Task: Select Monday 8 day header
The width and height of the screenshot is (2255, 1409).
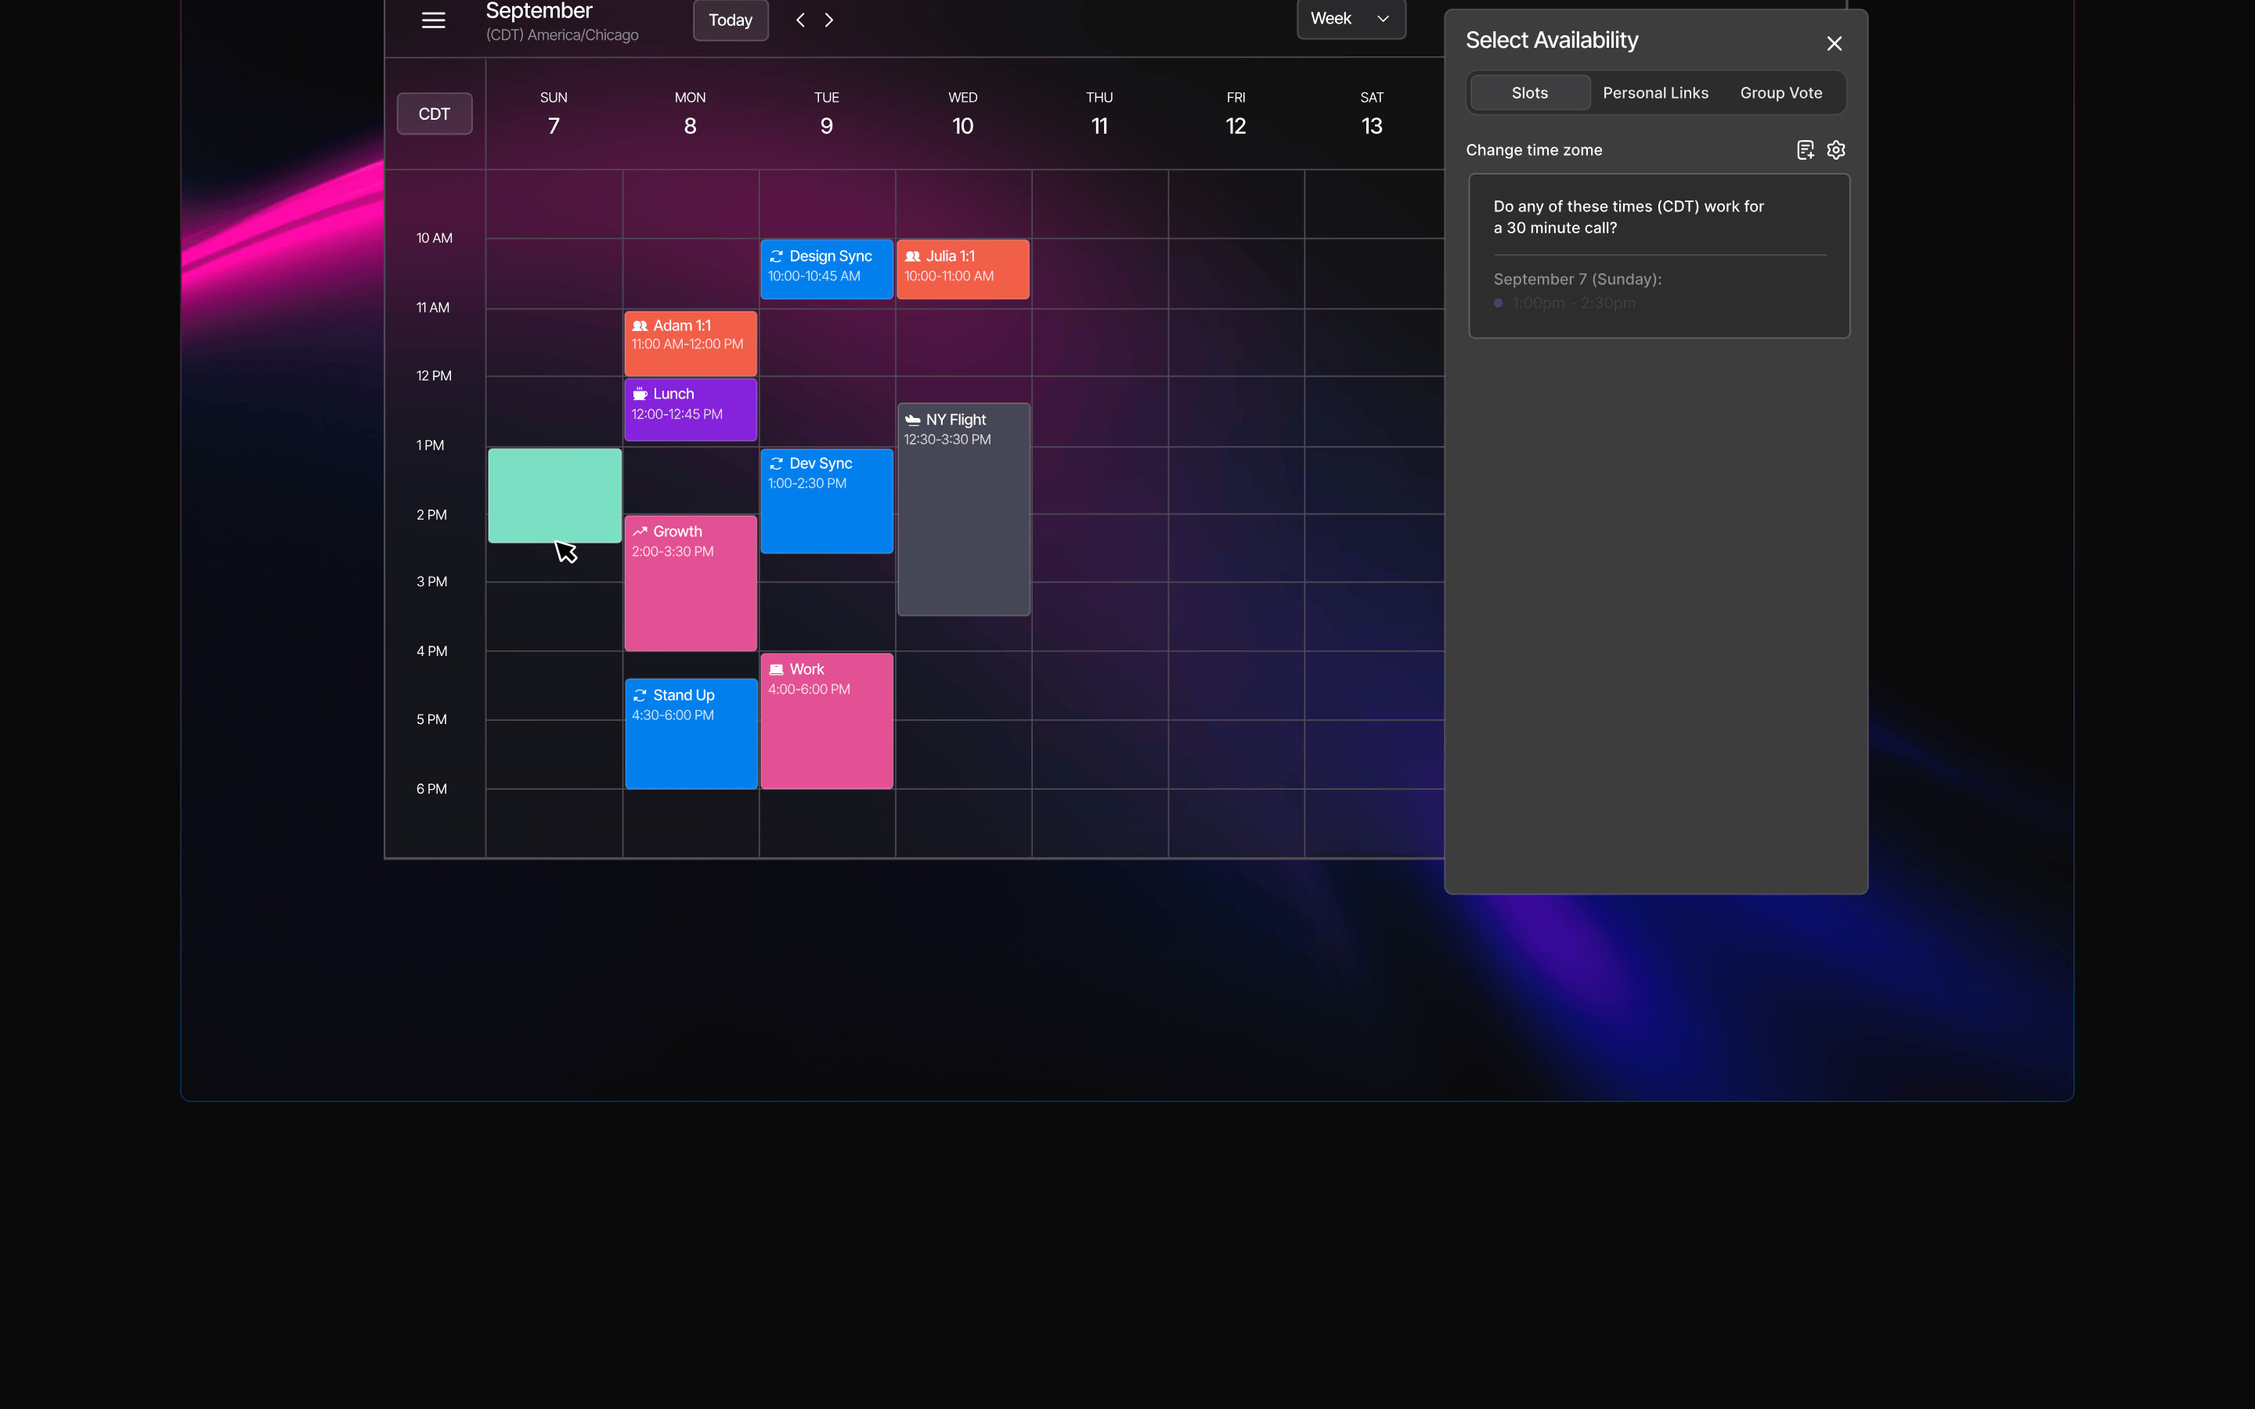Action: tap(690, 114)
